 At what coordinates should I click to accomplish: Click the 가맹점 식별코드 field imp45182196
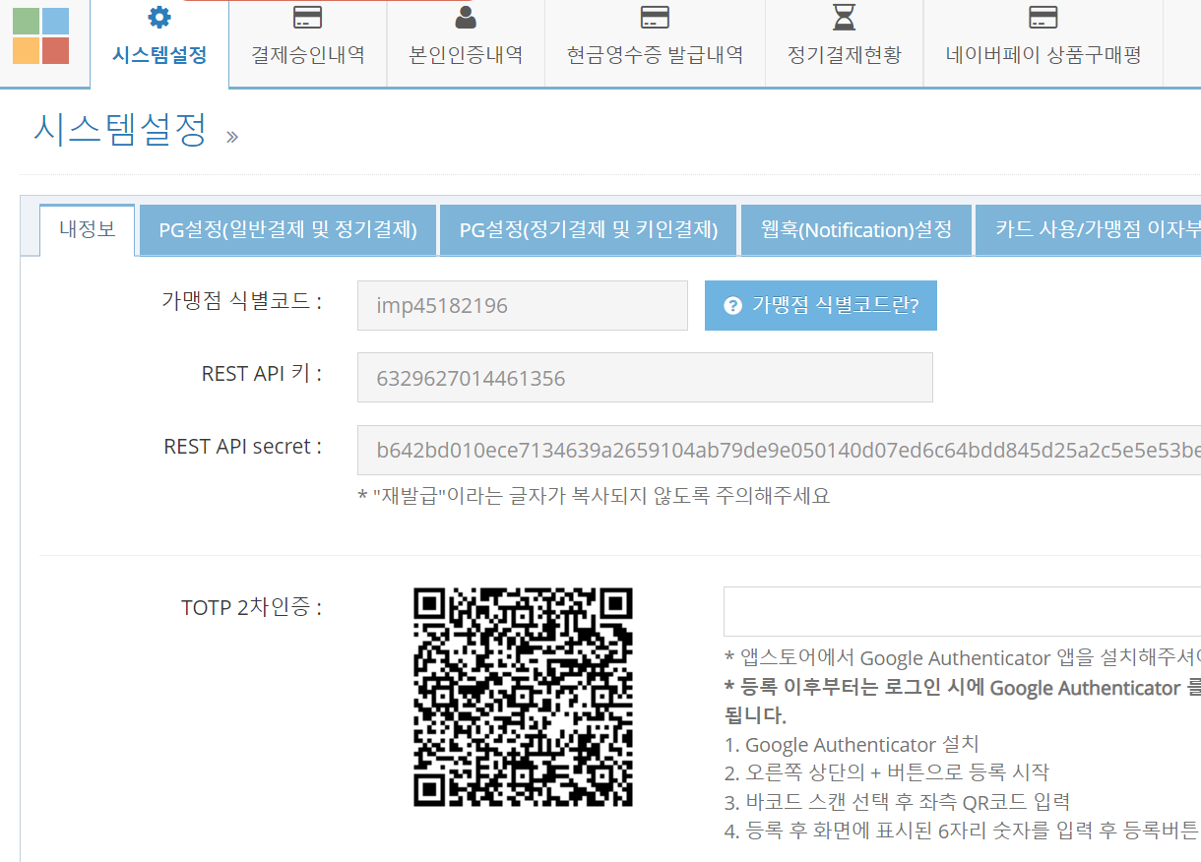pos(523,305)
